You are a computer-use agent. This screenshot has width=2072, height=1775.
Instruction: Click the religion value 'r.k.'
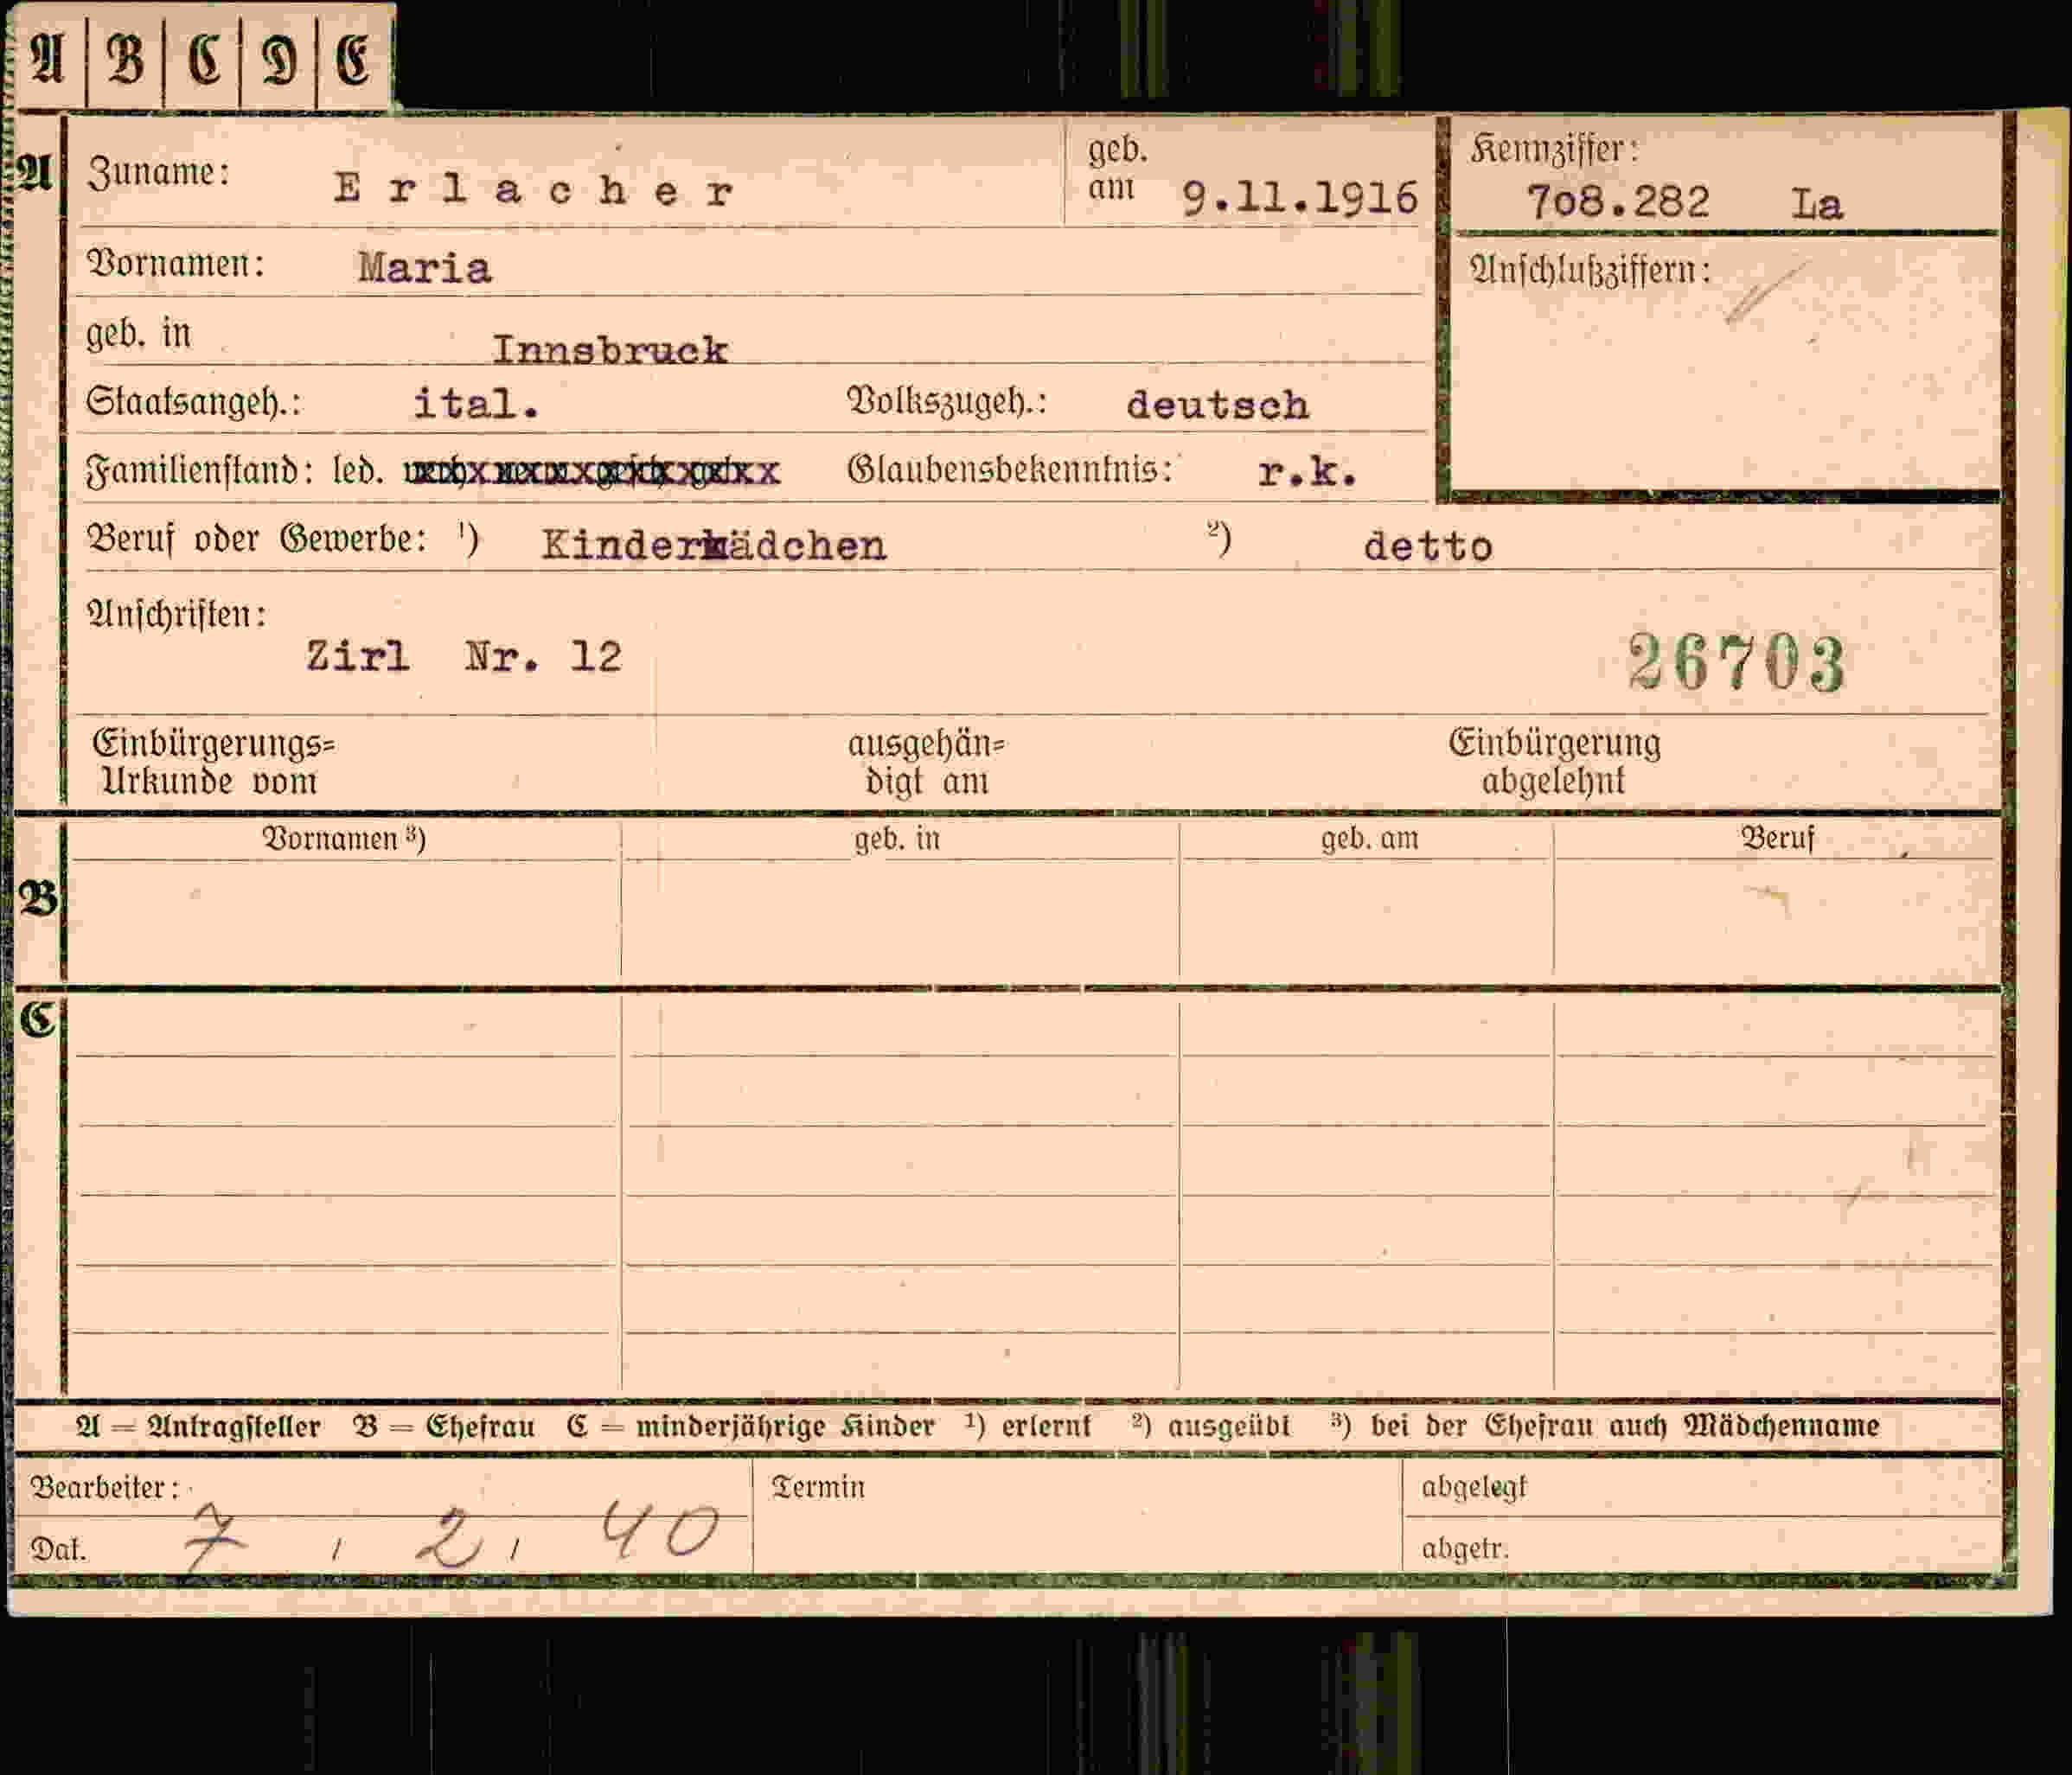click(1308, 472)
